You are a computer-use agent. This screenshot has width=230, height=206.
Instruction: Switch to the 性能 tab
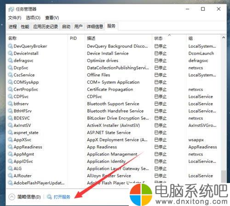(25, 27)
